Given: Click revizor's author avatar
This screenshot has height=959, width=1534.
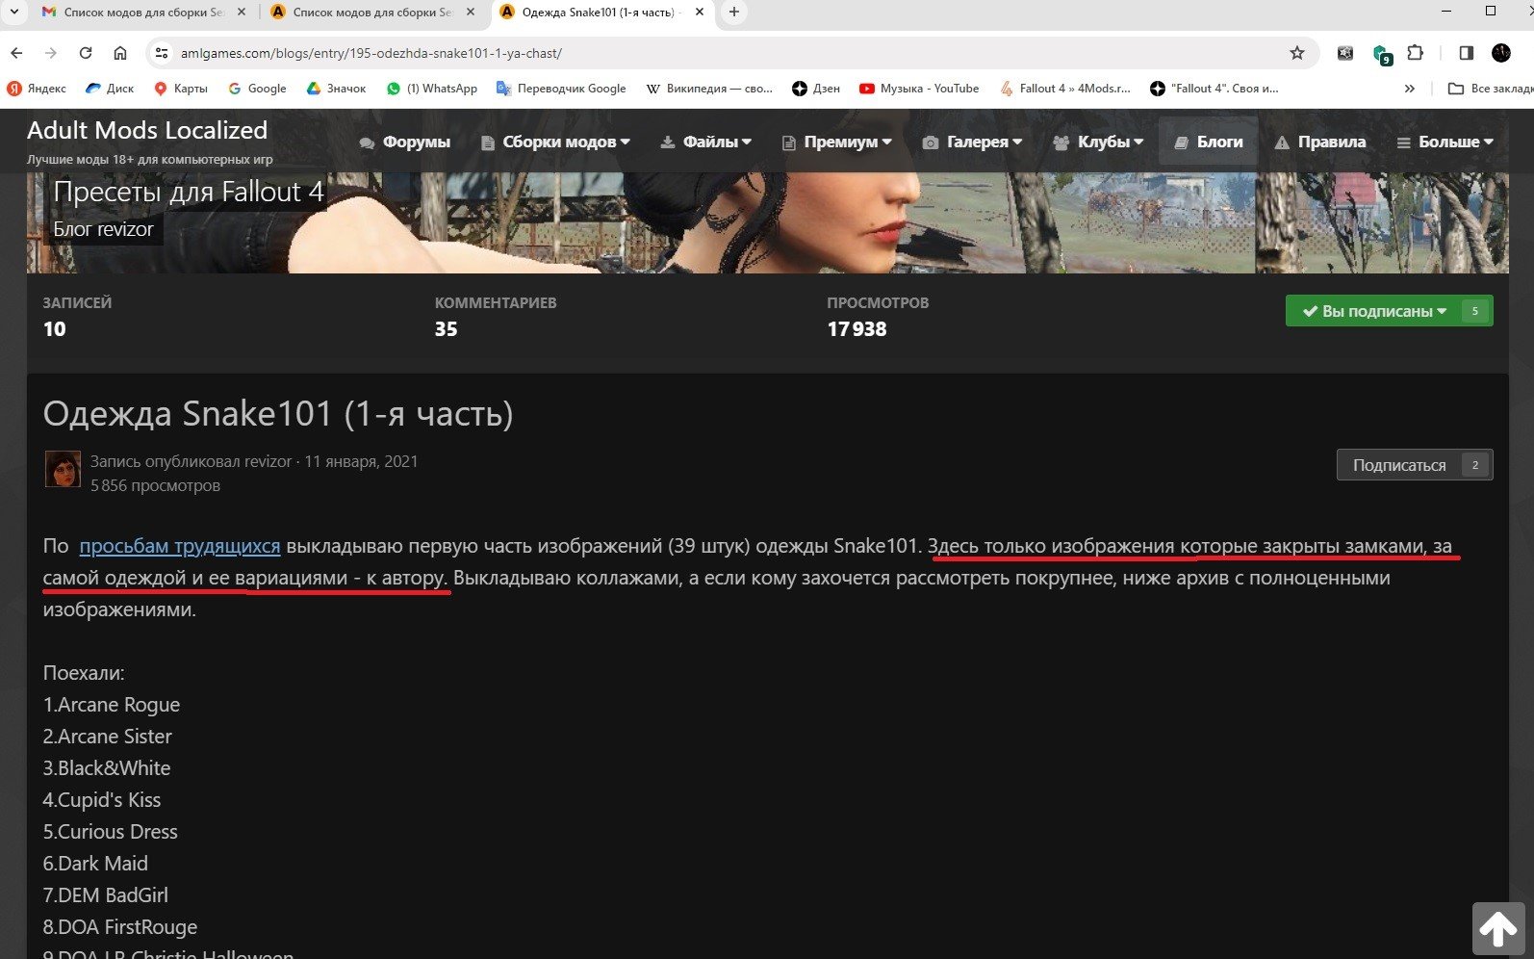Looking at the screenshot, I should coord(63,470).
